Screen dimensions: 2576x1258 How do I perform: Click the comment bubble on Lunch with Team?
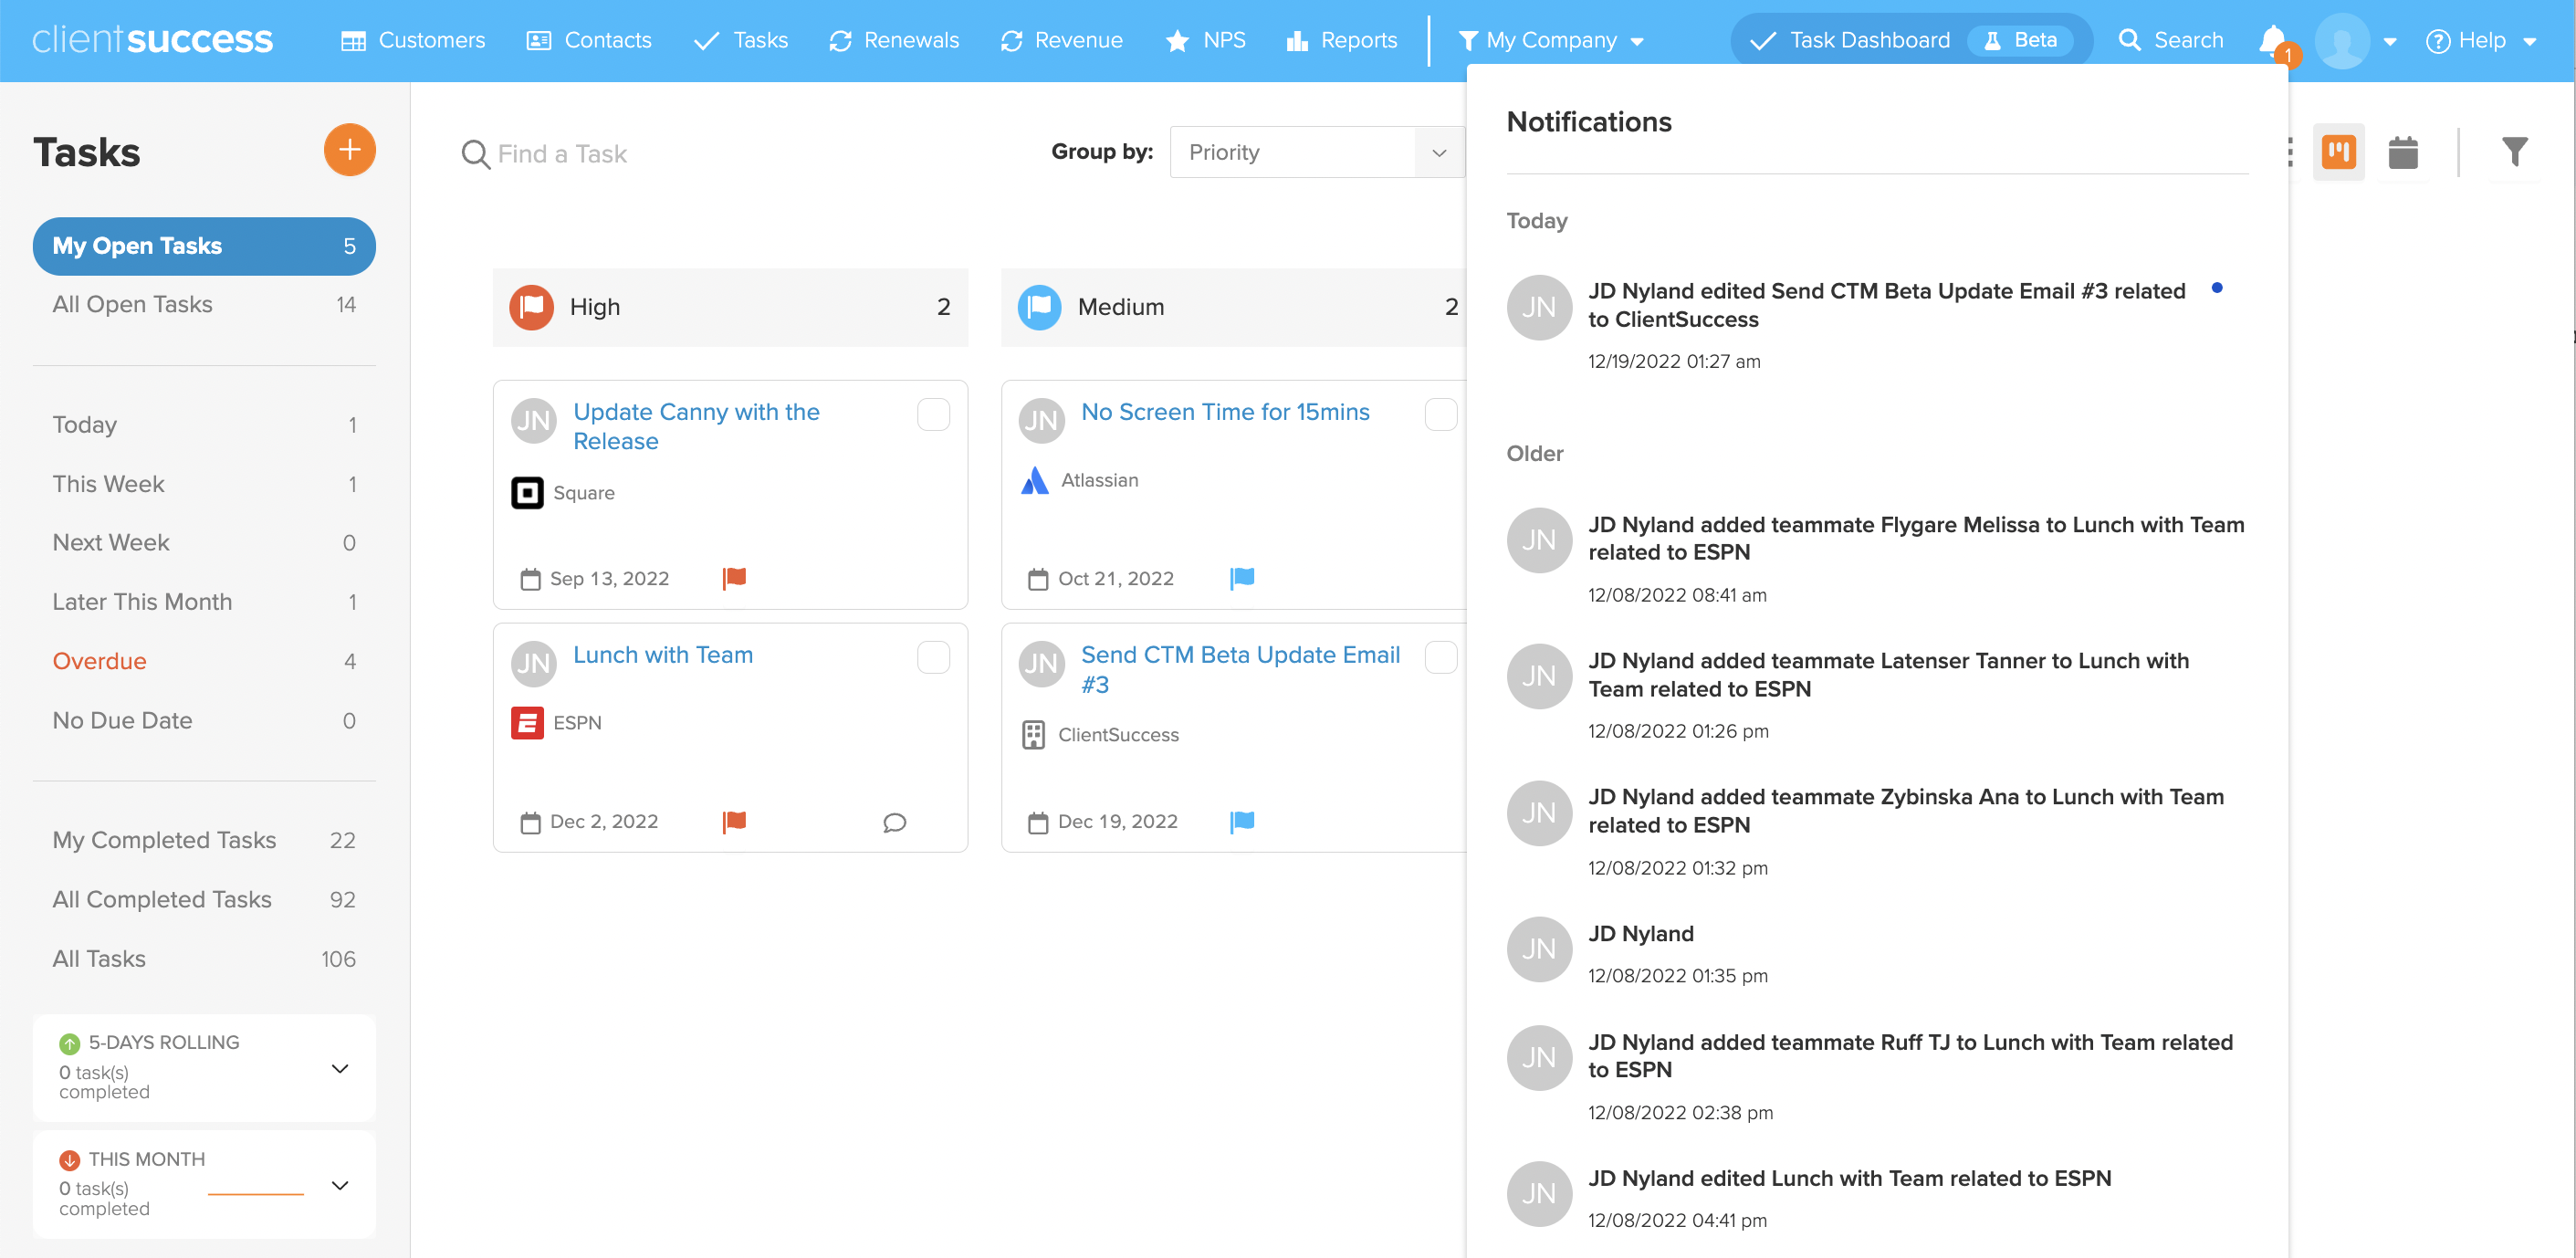pyautogui.click(x=894, y=822)
